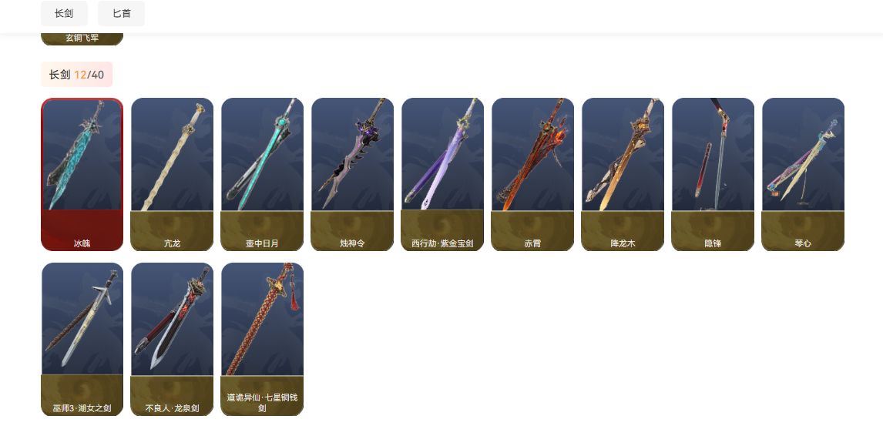883x429 pixels.
Task: Switch to the 长剑 tab
Action: tap(64, 14)
